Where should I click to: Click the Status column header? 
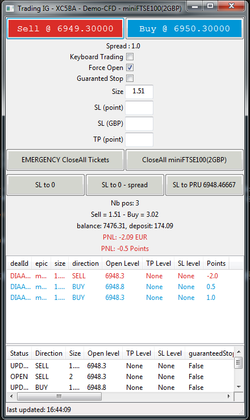[x=19, y=353]
